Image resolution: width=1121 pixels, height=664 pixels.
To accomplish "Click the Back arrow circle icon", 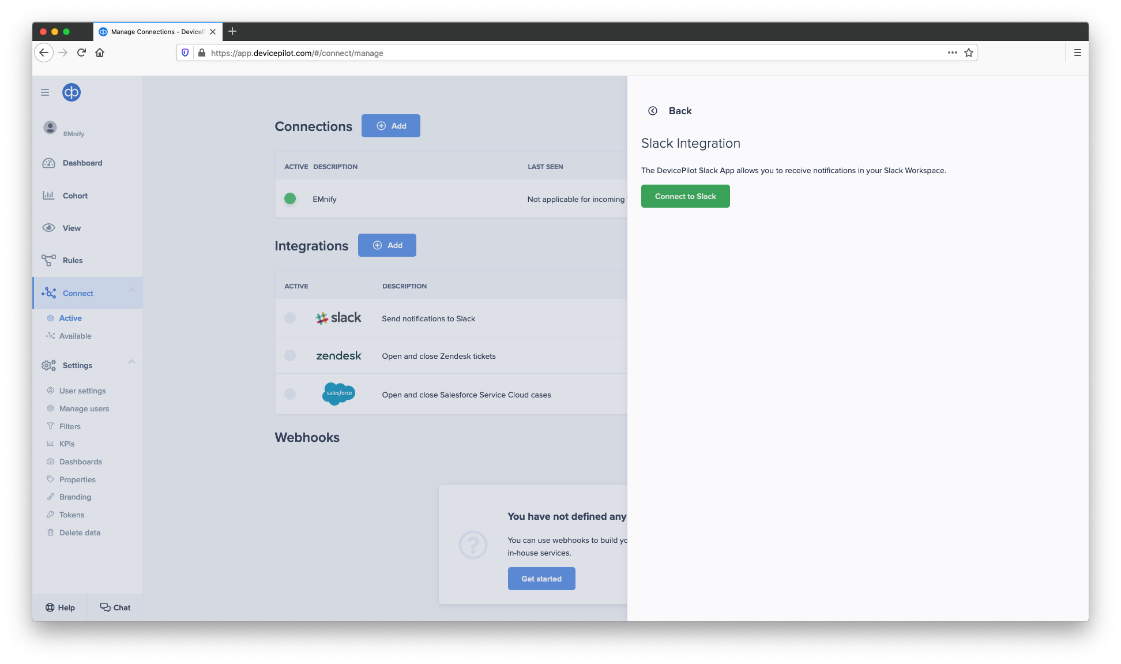I will point(653,111).
